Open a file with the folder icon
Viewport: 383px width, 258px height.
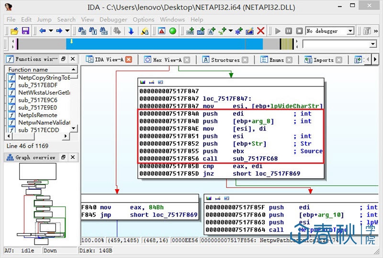(x=14, y=31)
